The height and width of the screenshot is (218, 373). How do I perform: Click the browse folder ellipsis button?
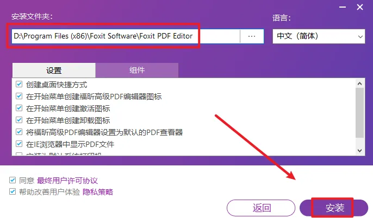click(x=252, y=36)
